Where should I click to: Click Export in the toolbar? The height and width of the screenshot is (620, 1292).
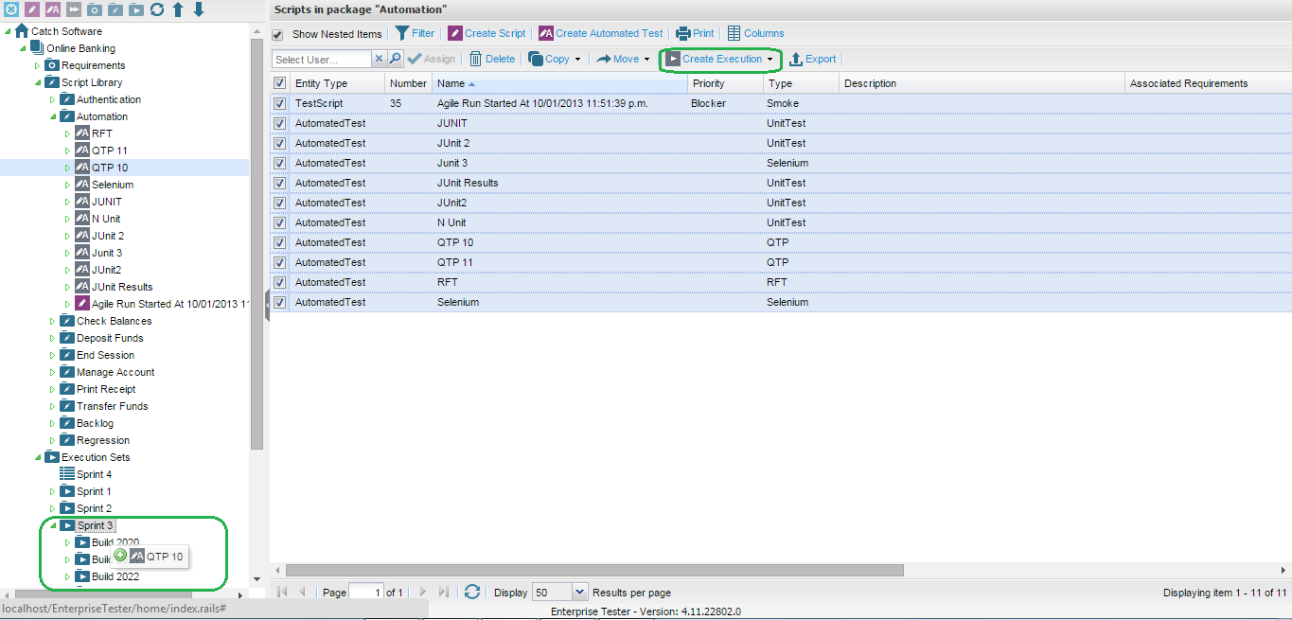pos(812,59)
